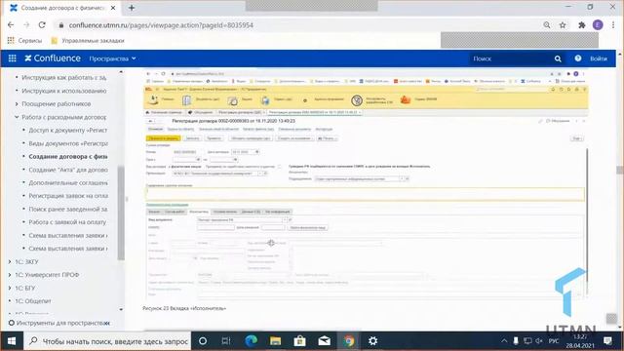Expand the Поощрение работников tree node
Viewport: 624px width, 351px height.
pos(17,104)
